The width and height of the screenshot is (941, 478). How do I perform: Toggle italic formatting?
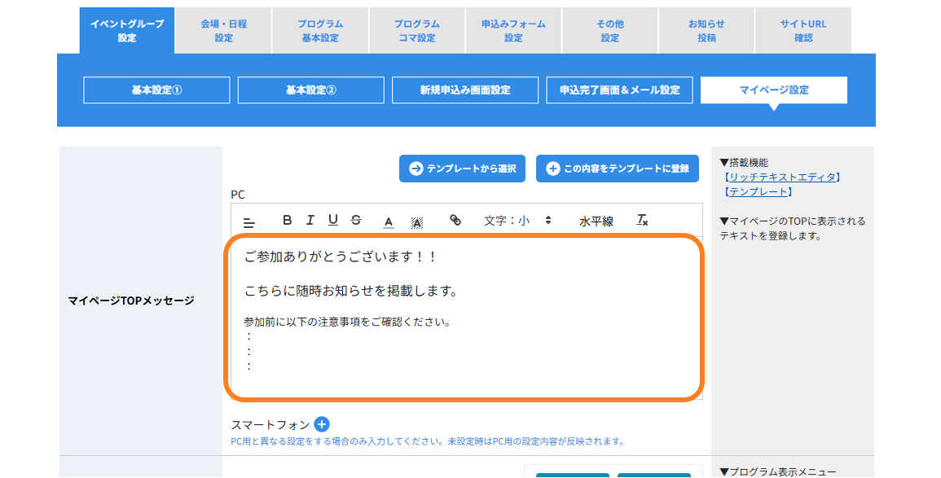click(310, 220)
